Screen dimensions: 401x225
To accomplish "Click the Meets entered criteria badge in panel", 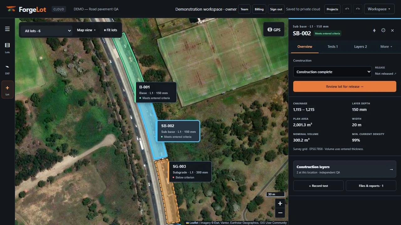I will tap(327, 33).
